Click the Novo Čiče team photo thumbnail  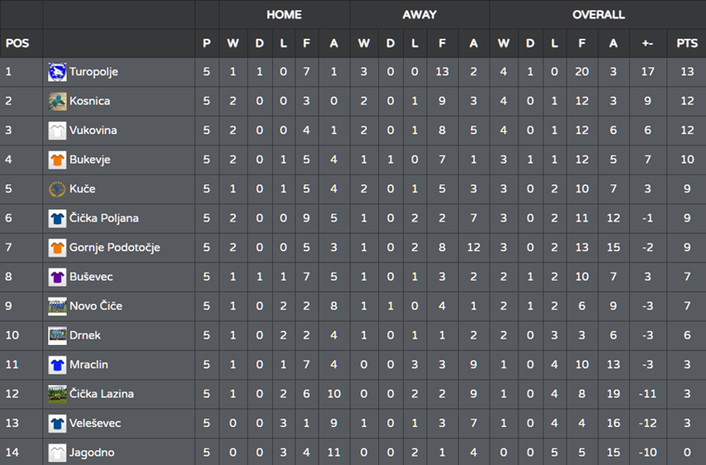click(58, 306)
